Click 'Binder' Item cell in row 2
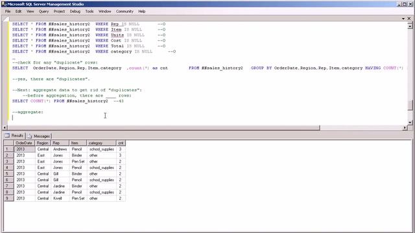415x233 pixels. [78, 155]
